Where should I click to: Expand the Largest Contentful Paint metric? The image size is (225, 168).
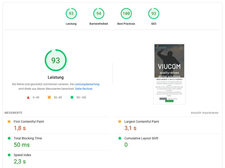[x=141, y=122]
